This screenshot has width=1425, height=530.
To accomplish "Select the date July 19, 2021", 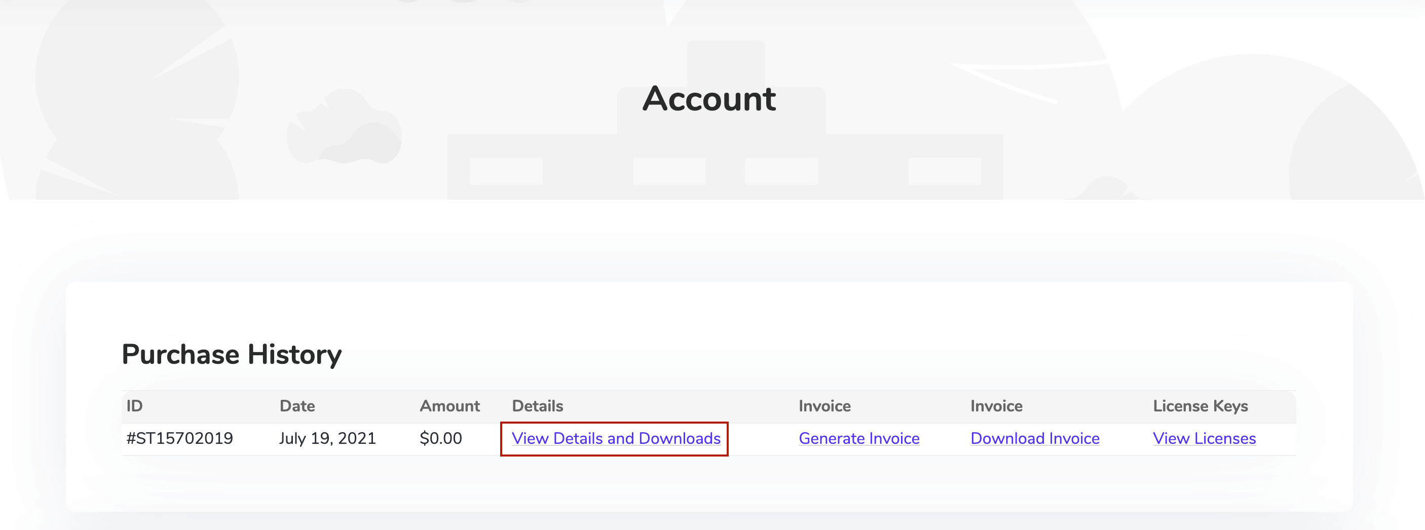I will (327, 438).
